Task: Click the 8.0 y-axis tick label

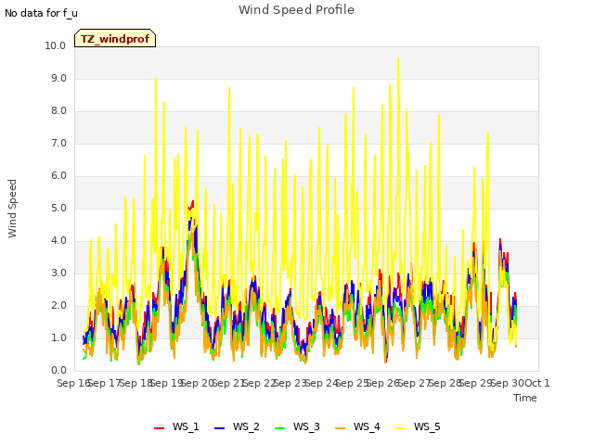Action: (x=58, y=111)
